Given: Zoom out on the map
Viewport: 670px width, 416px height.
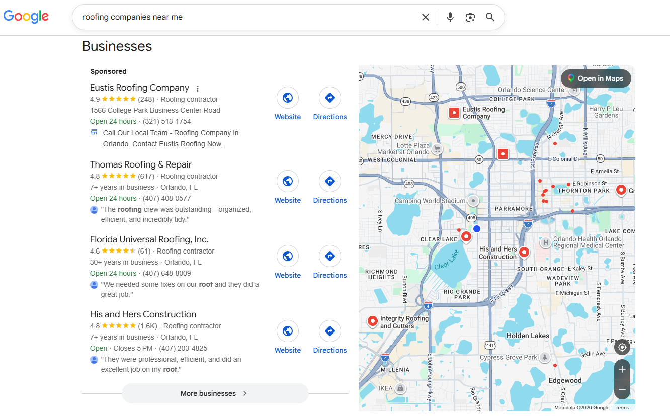Looking at the screenshot, I should (x=622, y=389).
